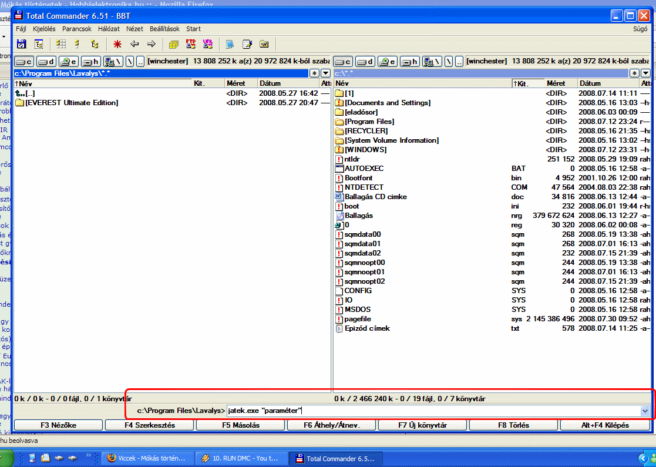Switch to 10. RUN DMC taskbar item
This screenshot has height=467, width=656.
click(242, 458)
